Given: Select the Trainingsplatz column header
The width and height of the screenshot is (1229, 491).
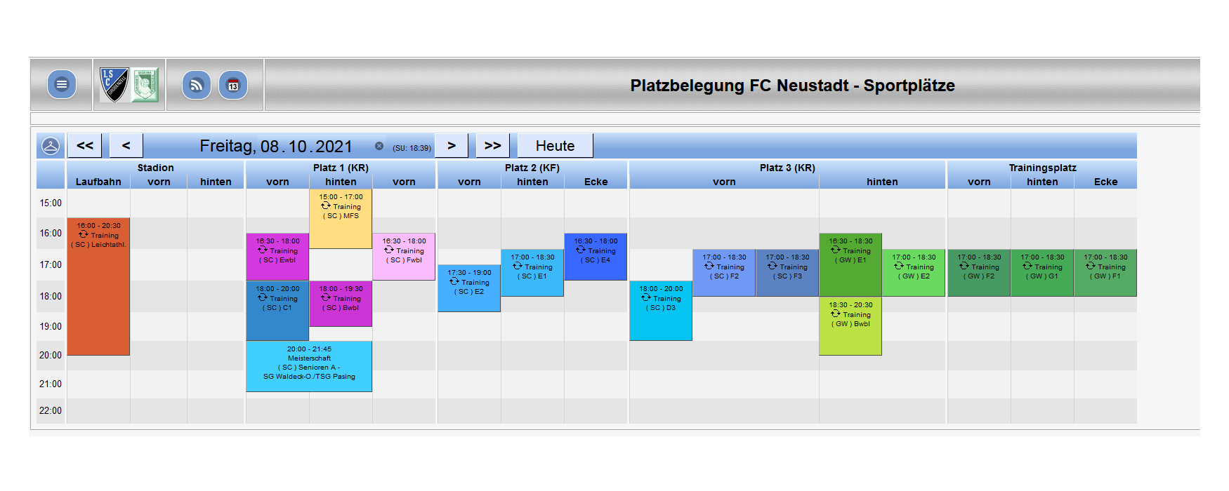Looking at the screenshot, I should point(1042,168).
